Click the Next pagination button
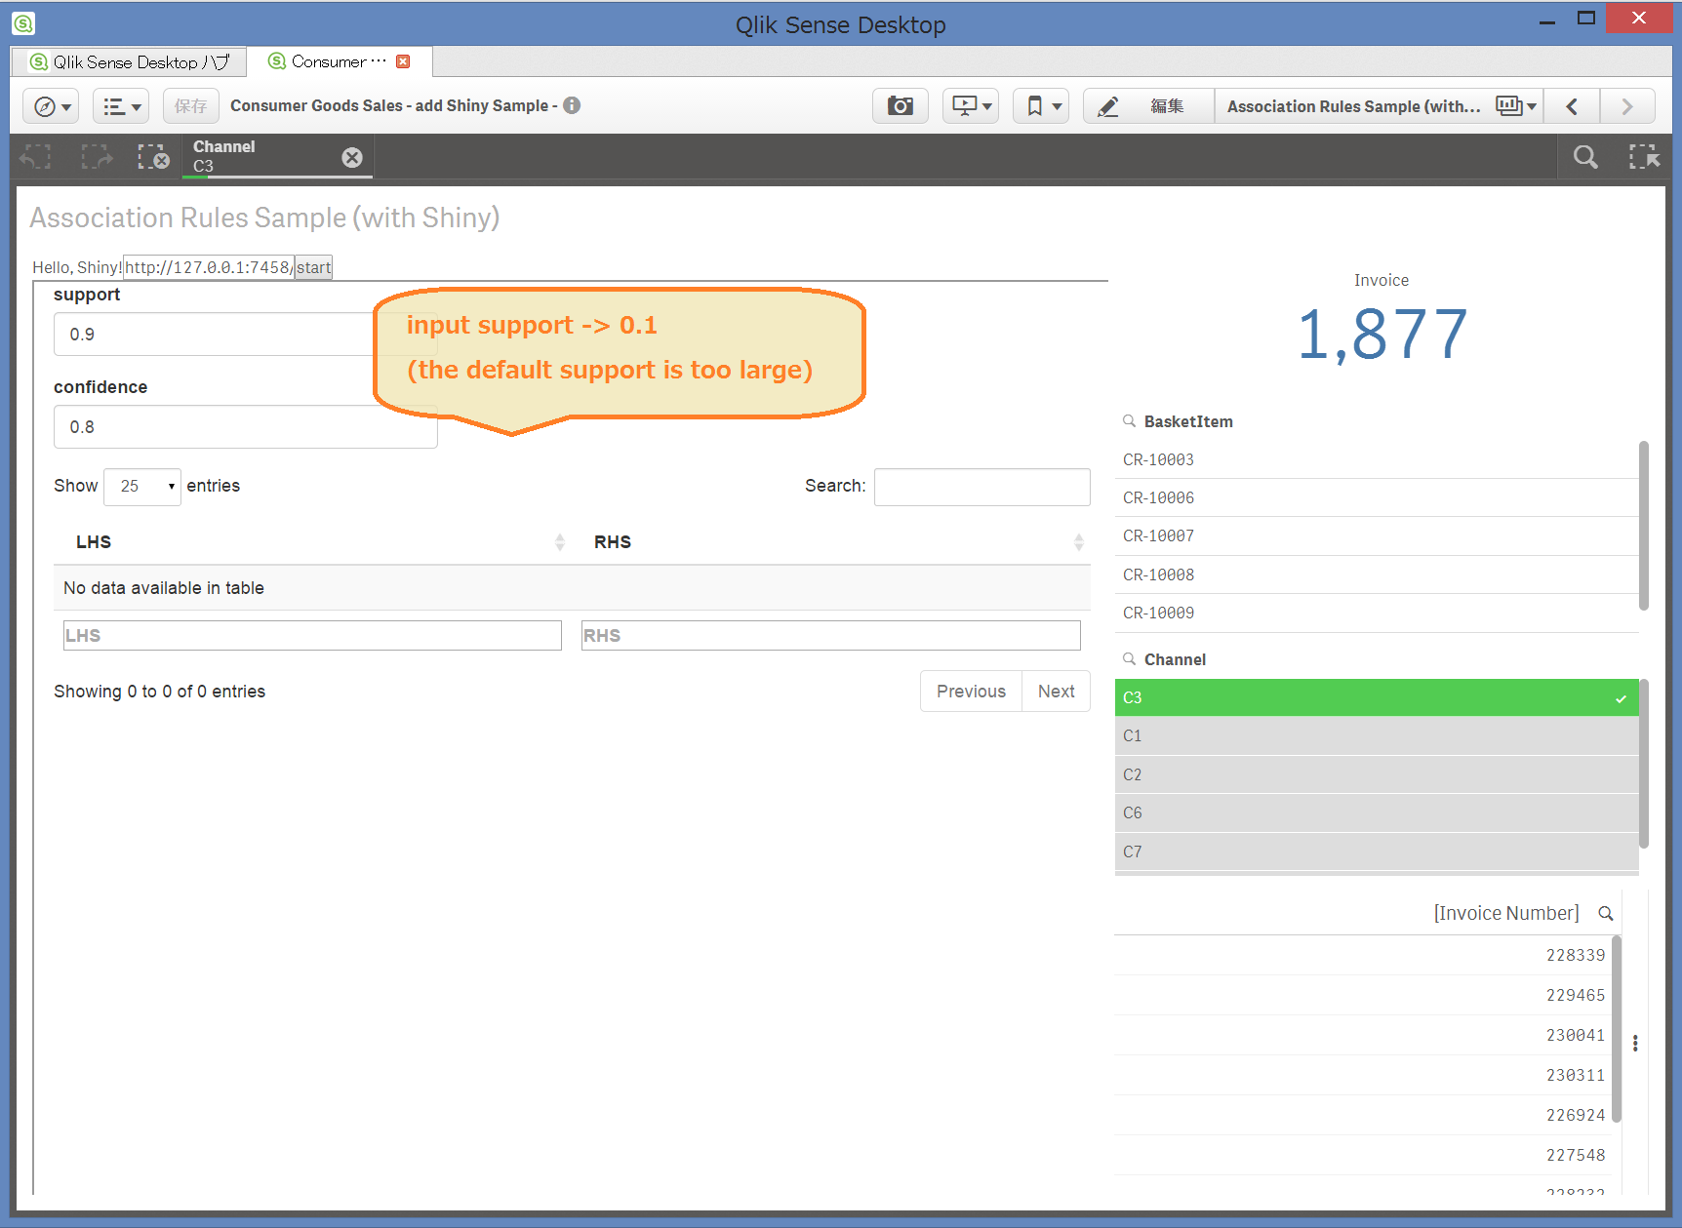Screen dimensions: 1682x1228 (1056, 692)
